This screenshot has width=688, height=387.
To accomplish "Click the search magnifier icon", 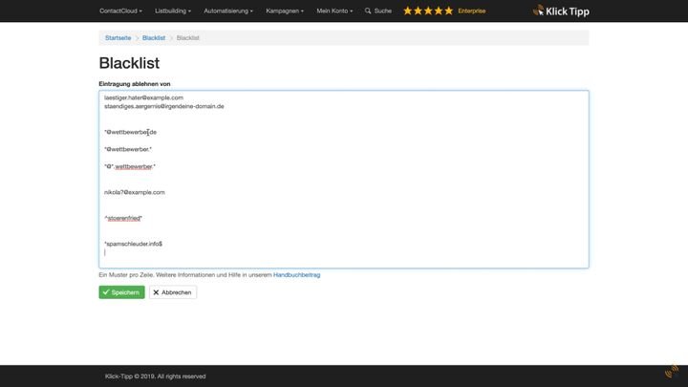I will (368, 11).
